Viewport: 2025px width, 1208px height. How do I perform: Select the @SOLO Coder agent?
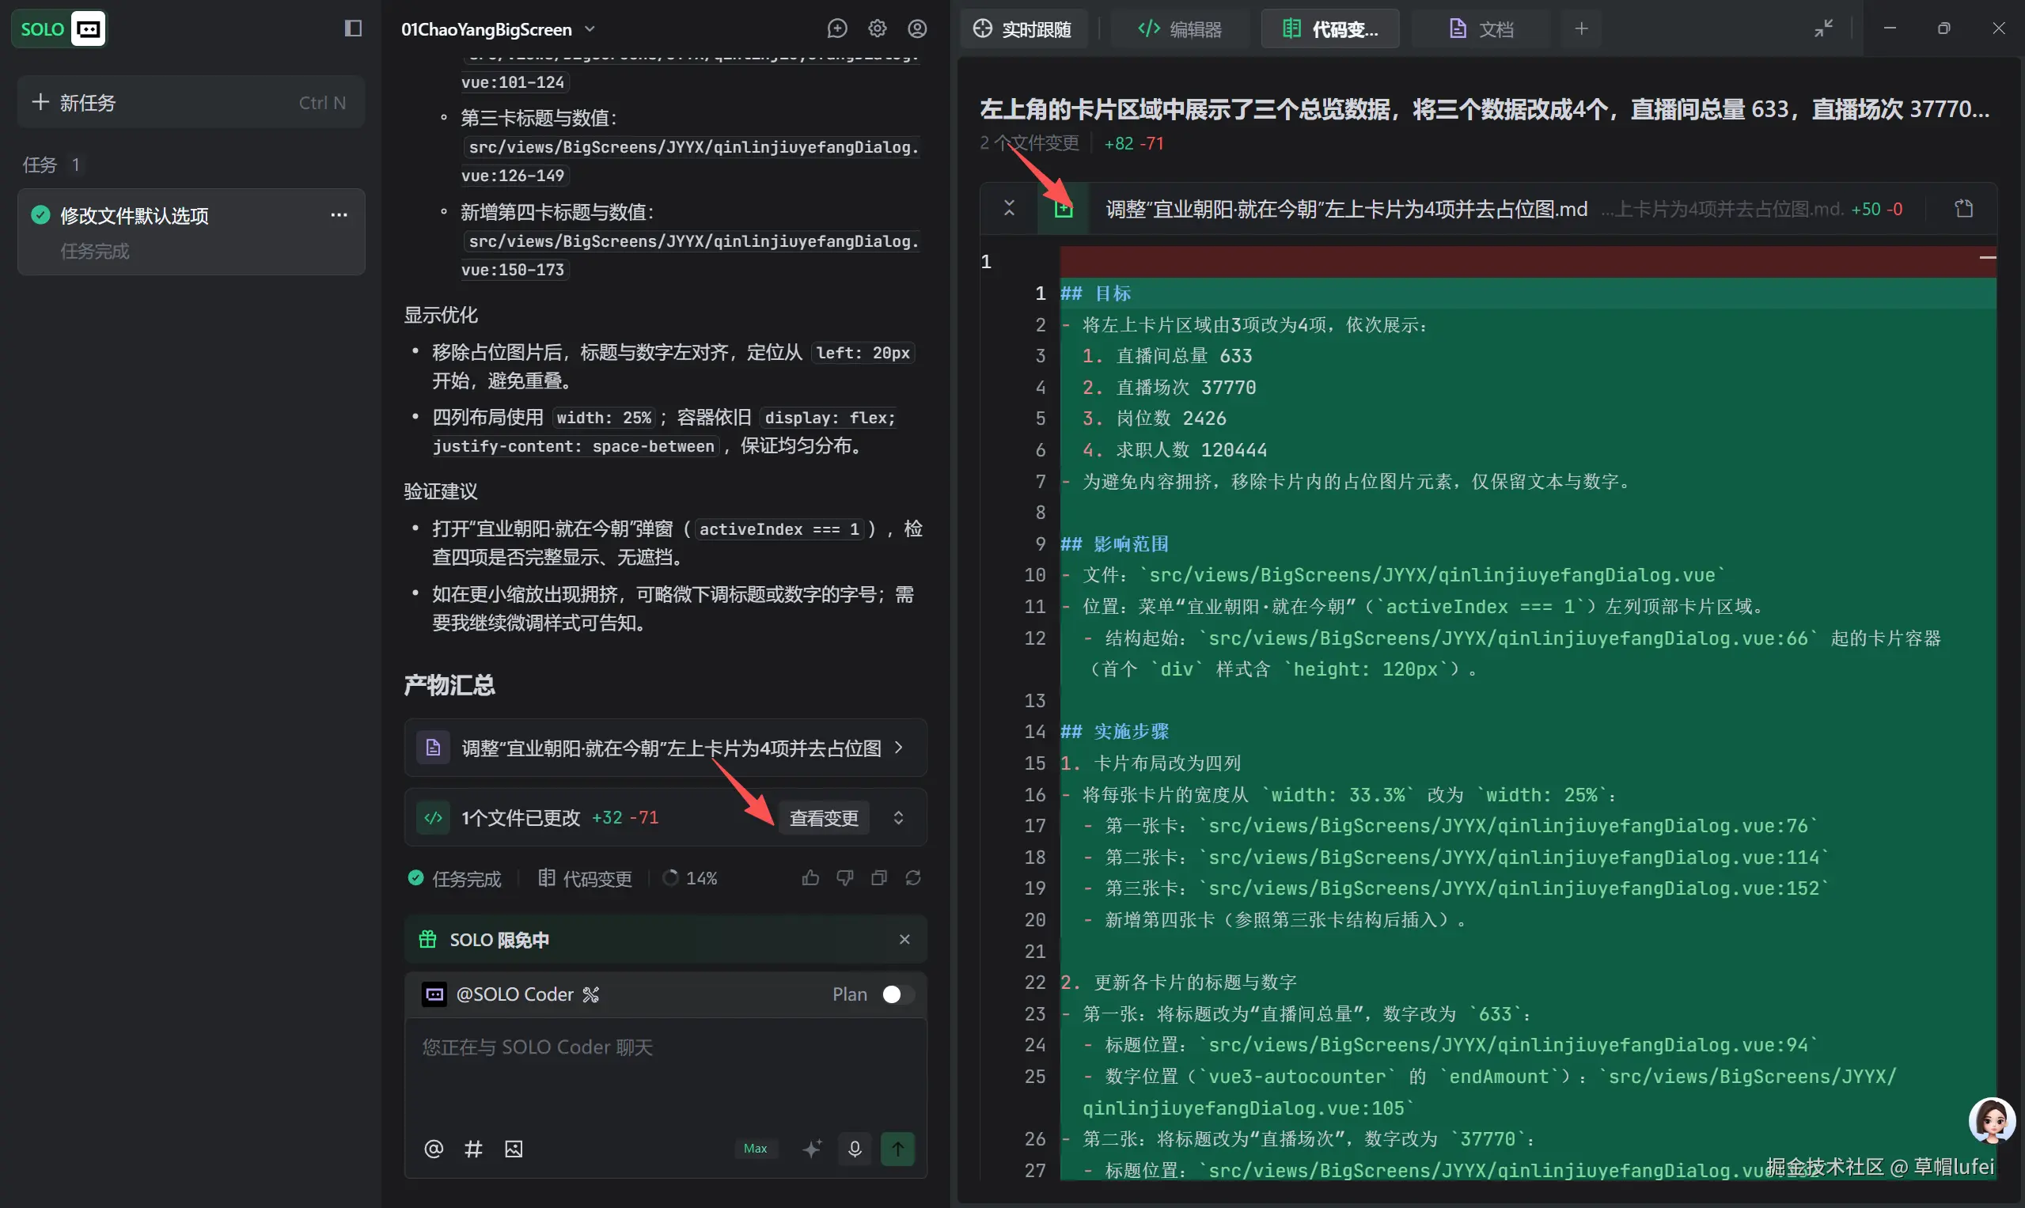click(514, 994)
